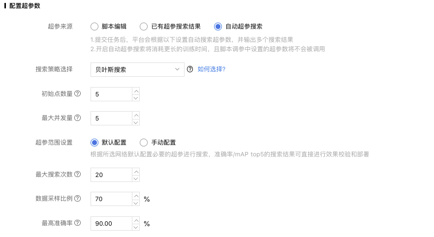This screenshot has width=434, height=237.
Task: Increase 初始点数量 with the up arrow
Action: point(136,91)
